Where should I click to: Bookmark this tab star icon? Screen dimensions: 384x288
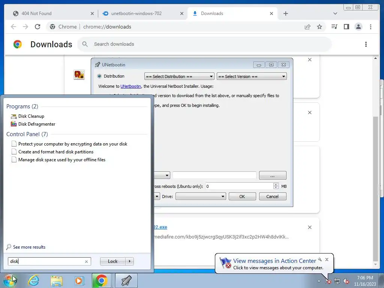tap(319, 27)
